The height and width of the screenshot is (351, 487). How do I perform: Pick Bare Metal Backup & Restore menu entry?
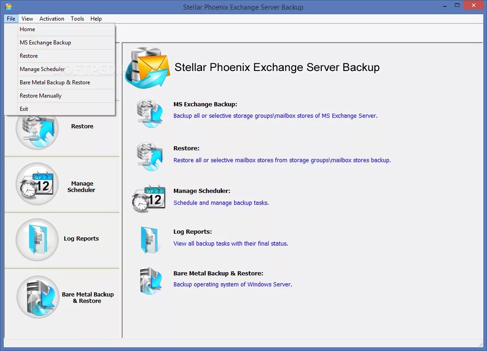point(67,82)
